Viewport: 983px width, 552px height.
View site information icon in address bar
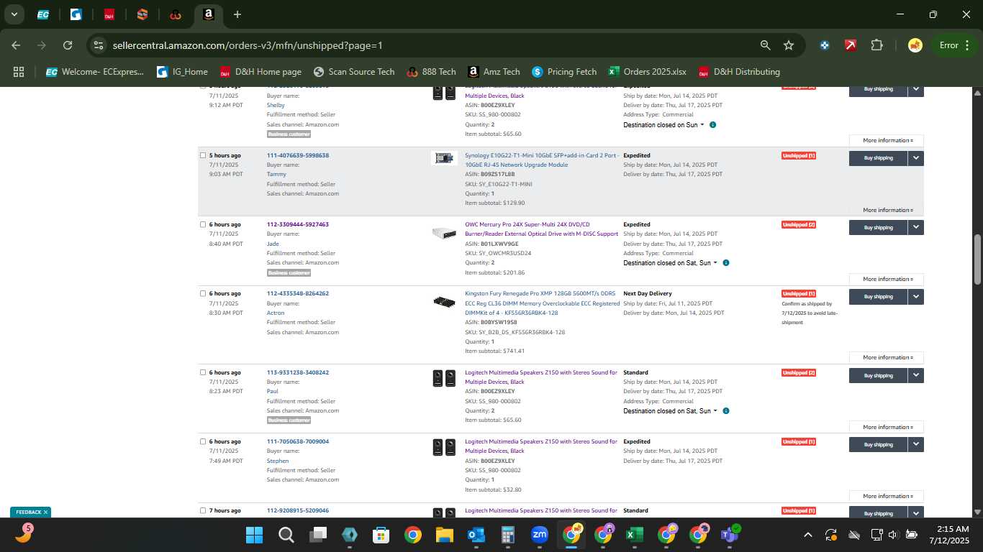(x=99, y=45)
